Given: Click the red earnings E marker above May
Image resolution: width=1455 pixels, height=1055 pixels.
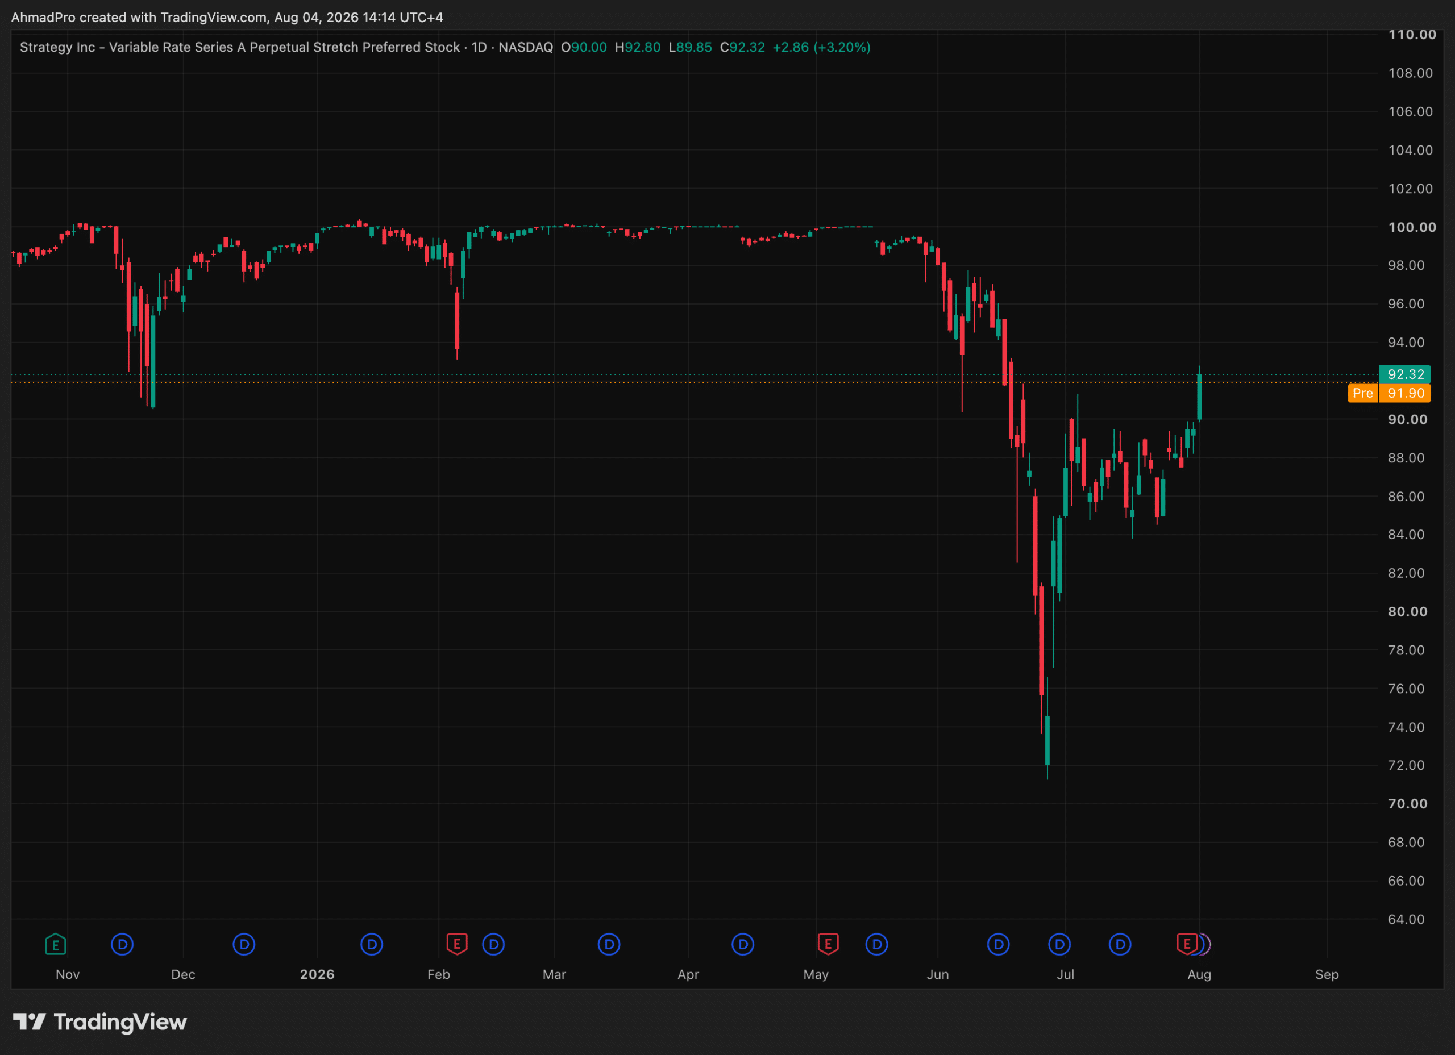Looking at the screenshot, I should [828, 944].
